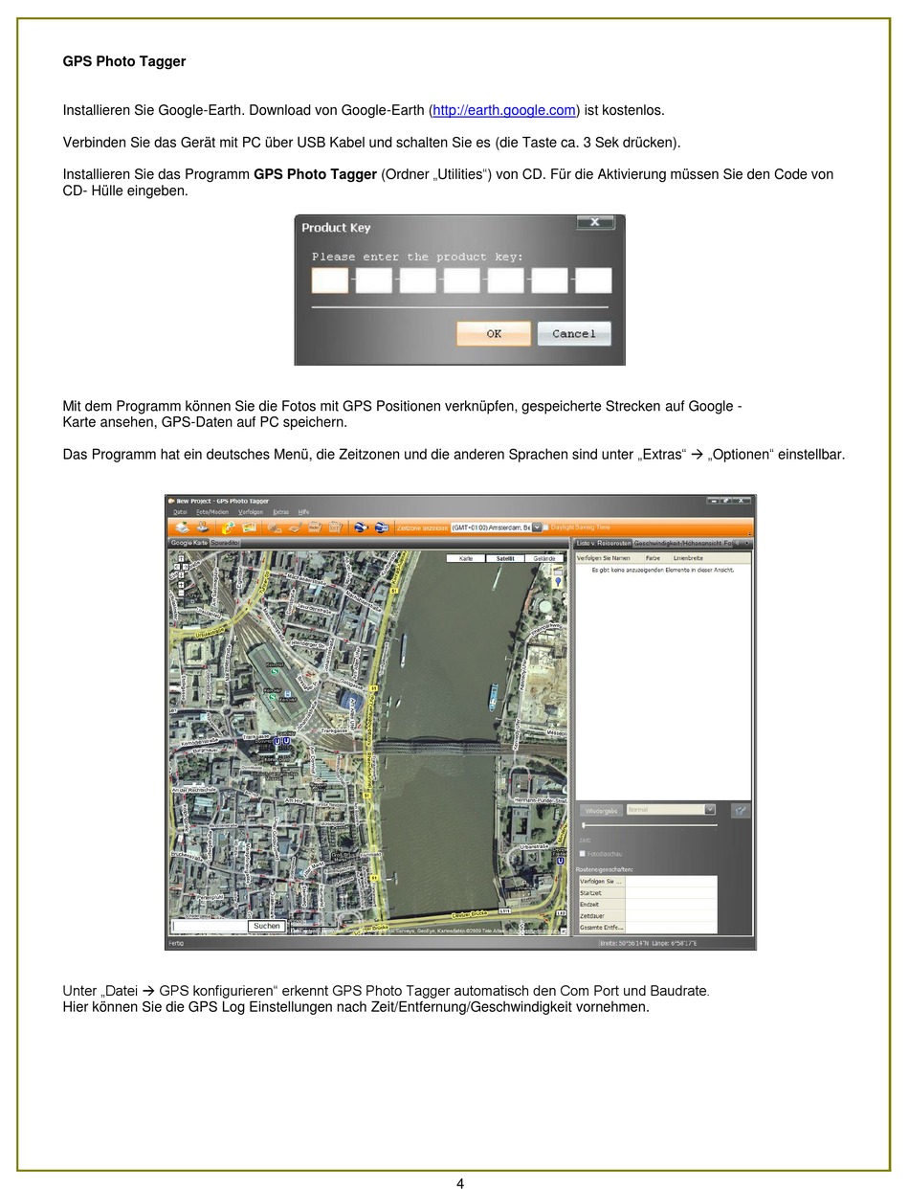The image size is (909, 1189).
Task: Pan the map right with arrow control
Action: click(188, 565)
